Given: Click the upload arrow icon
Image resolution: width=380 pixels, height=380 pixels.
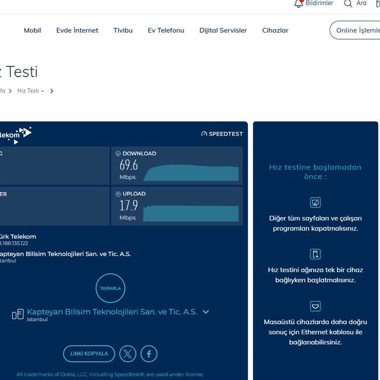Looking at the screenshot, I should pyautogui.click(x=118, y=194).
